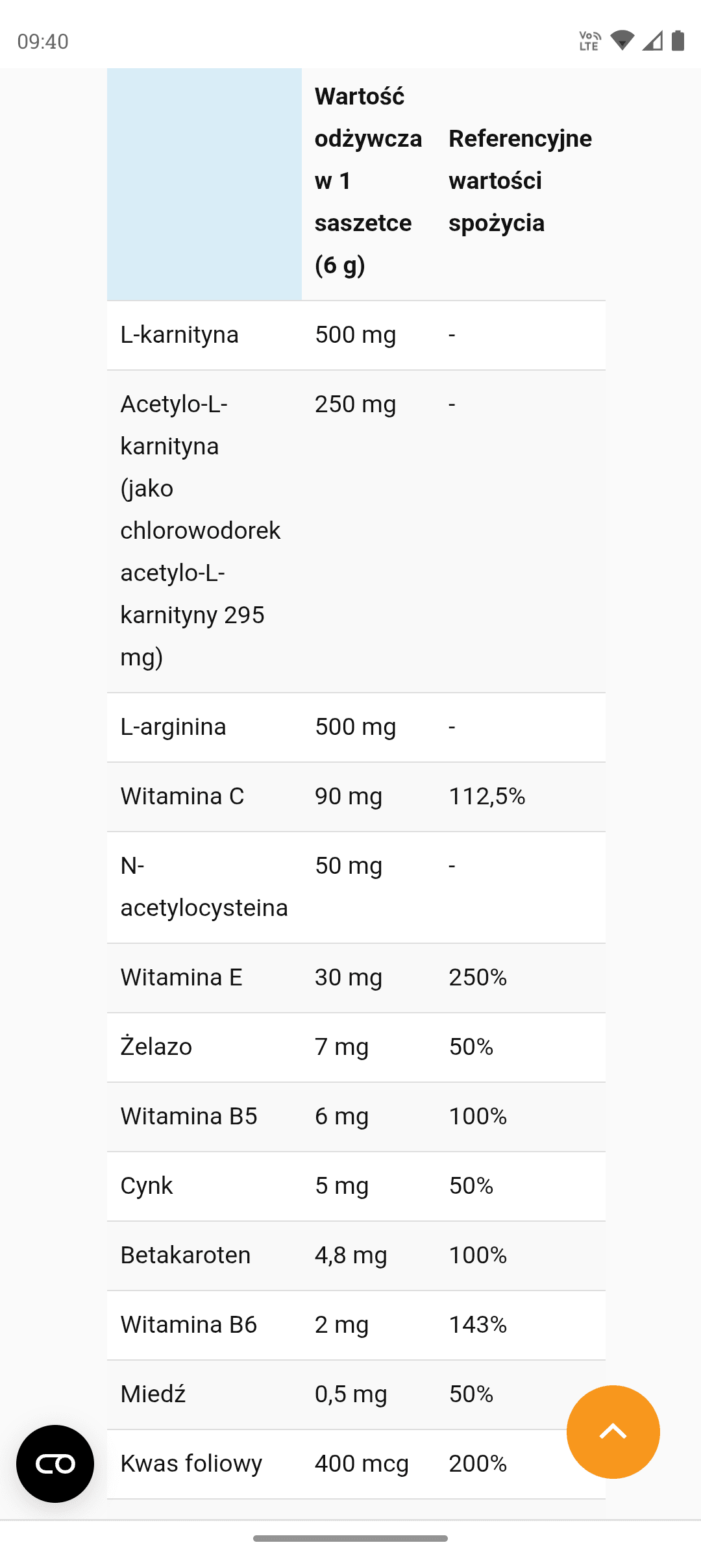Select the "Referencyjne wartości spożycia" column header
The height and width of the screenshot is (1558, 701).
pos(520,180)
